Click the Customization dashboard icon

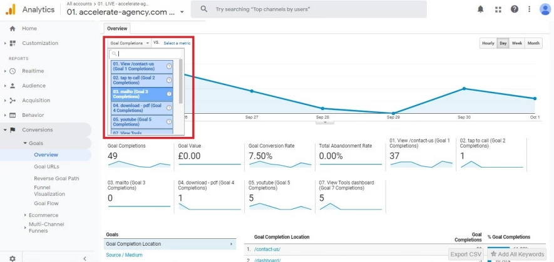(x=13, y=43)
